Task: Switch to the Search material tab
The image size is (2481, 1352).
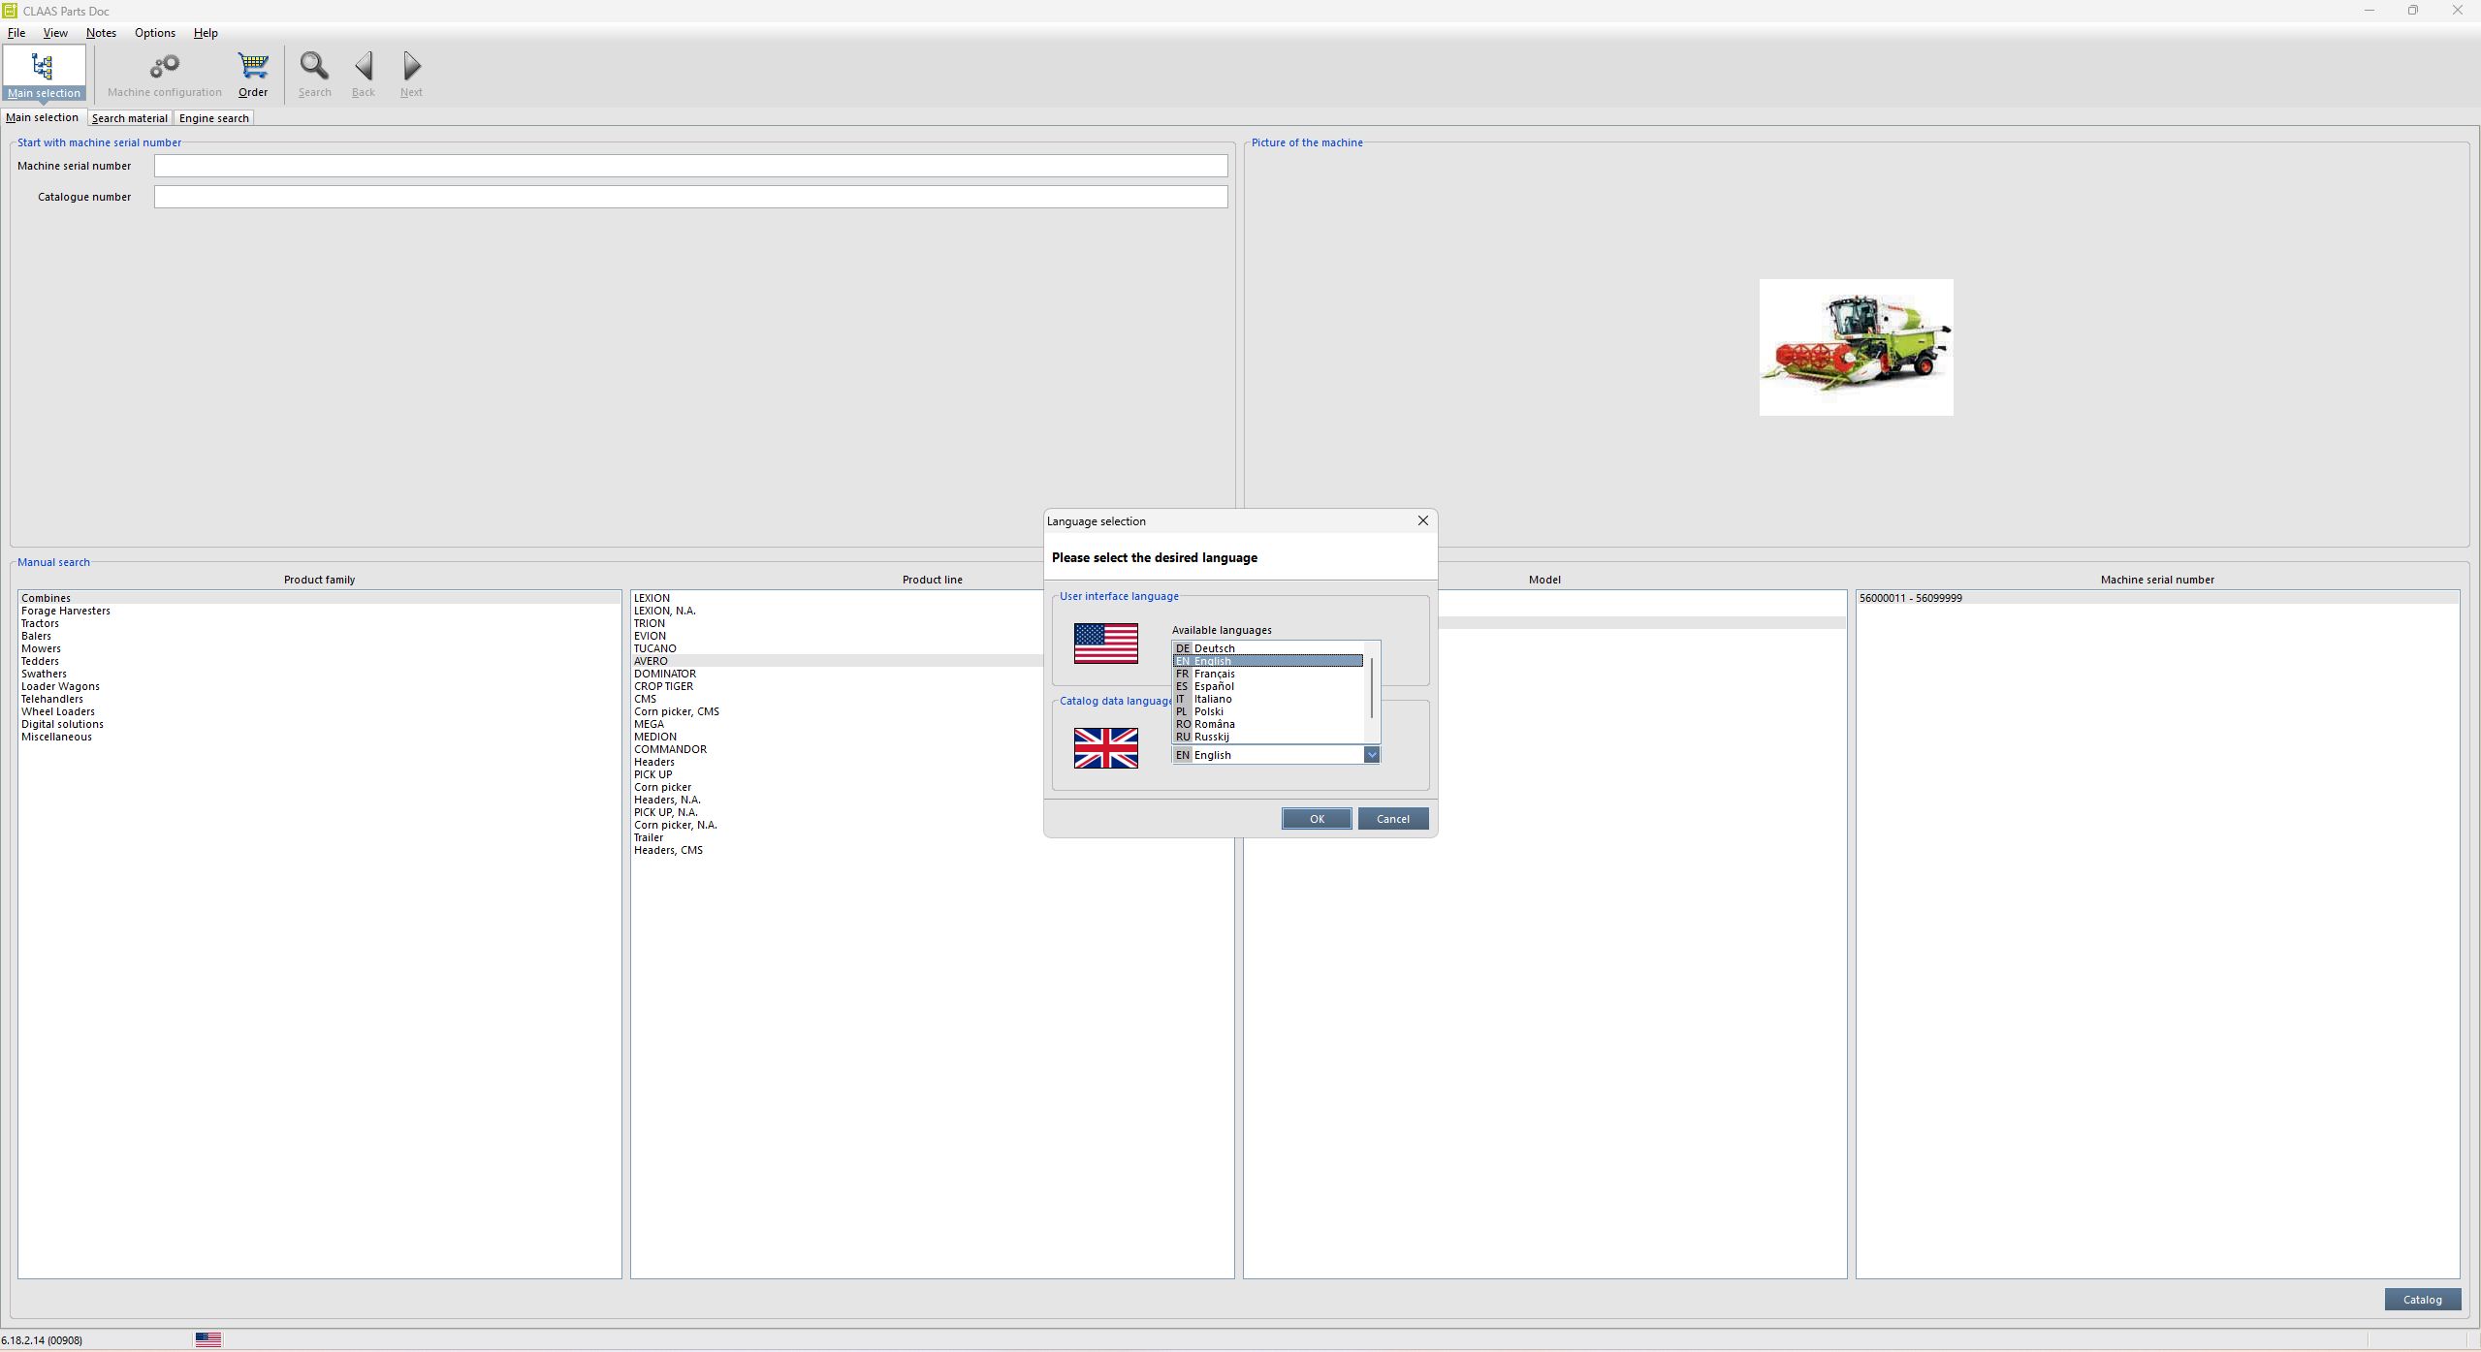Action: (x=129, y=118)
